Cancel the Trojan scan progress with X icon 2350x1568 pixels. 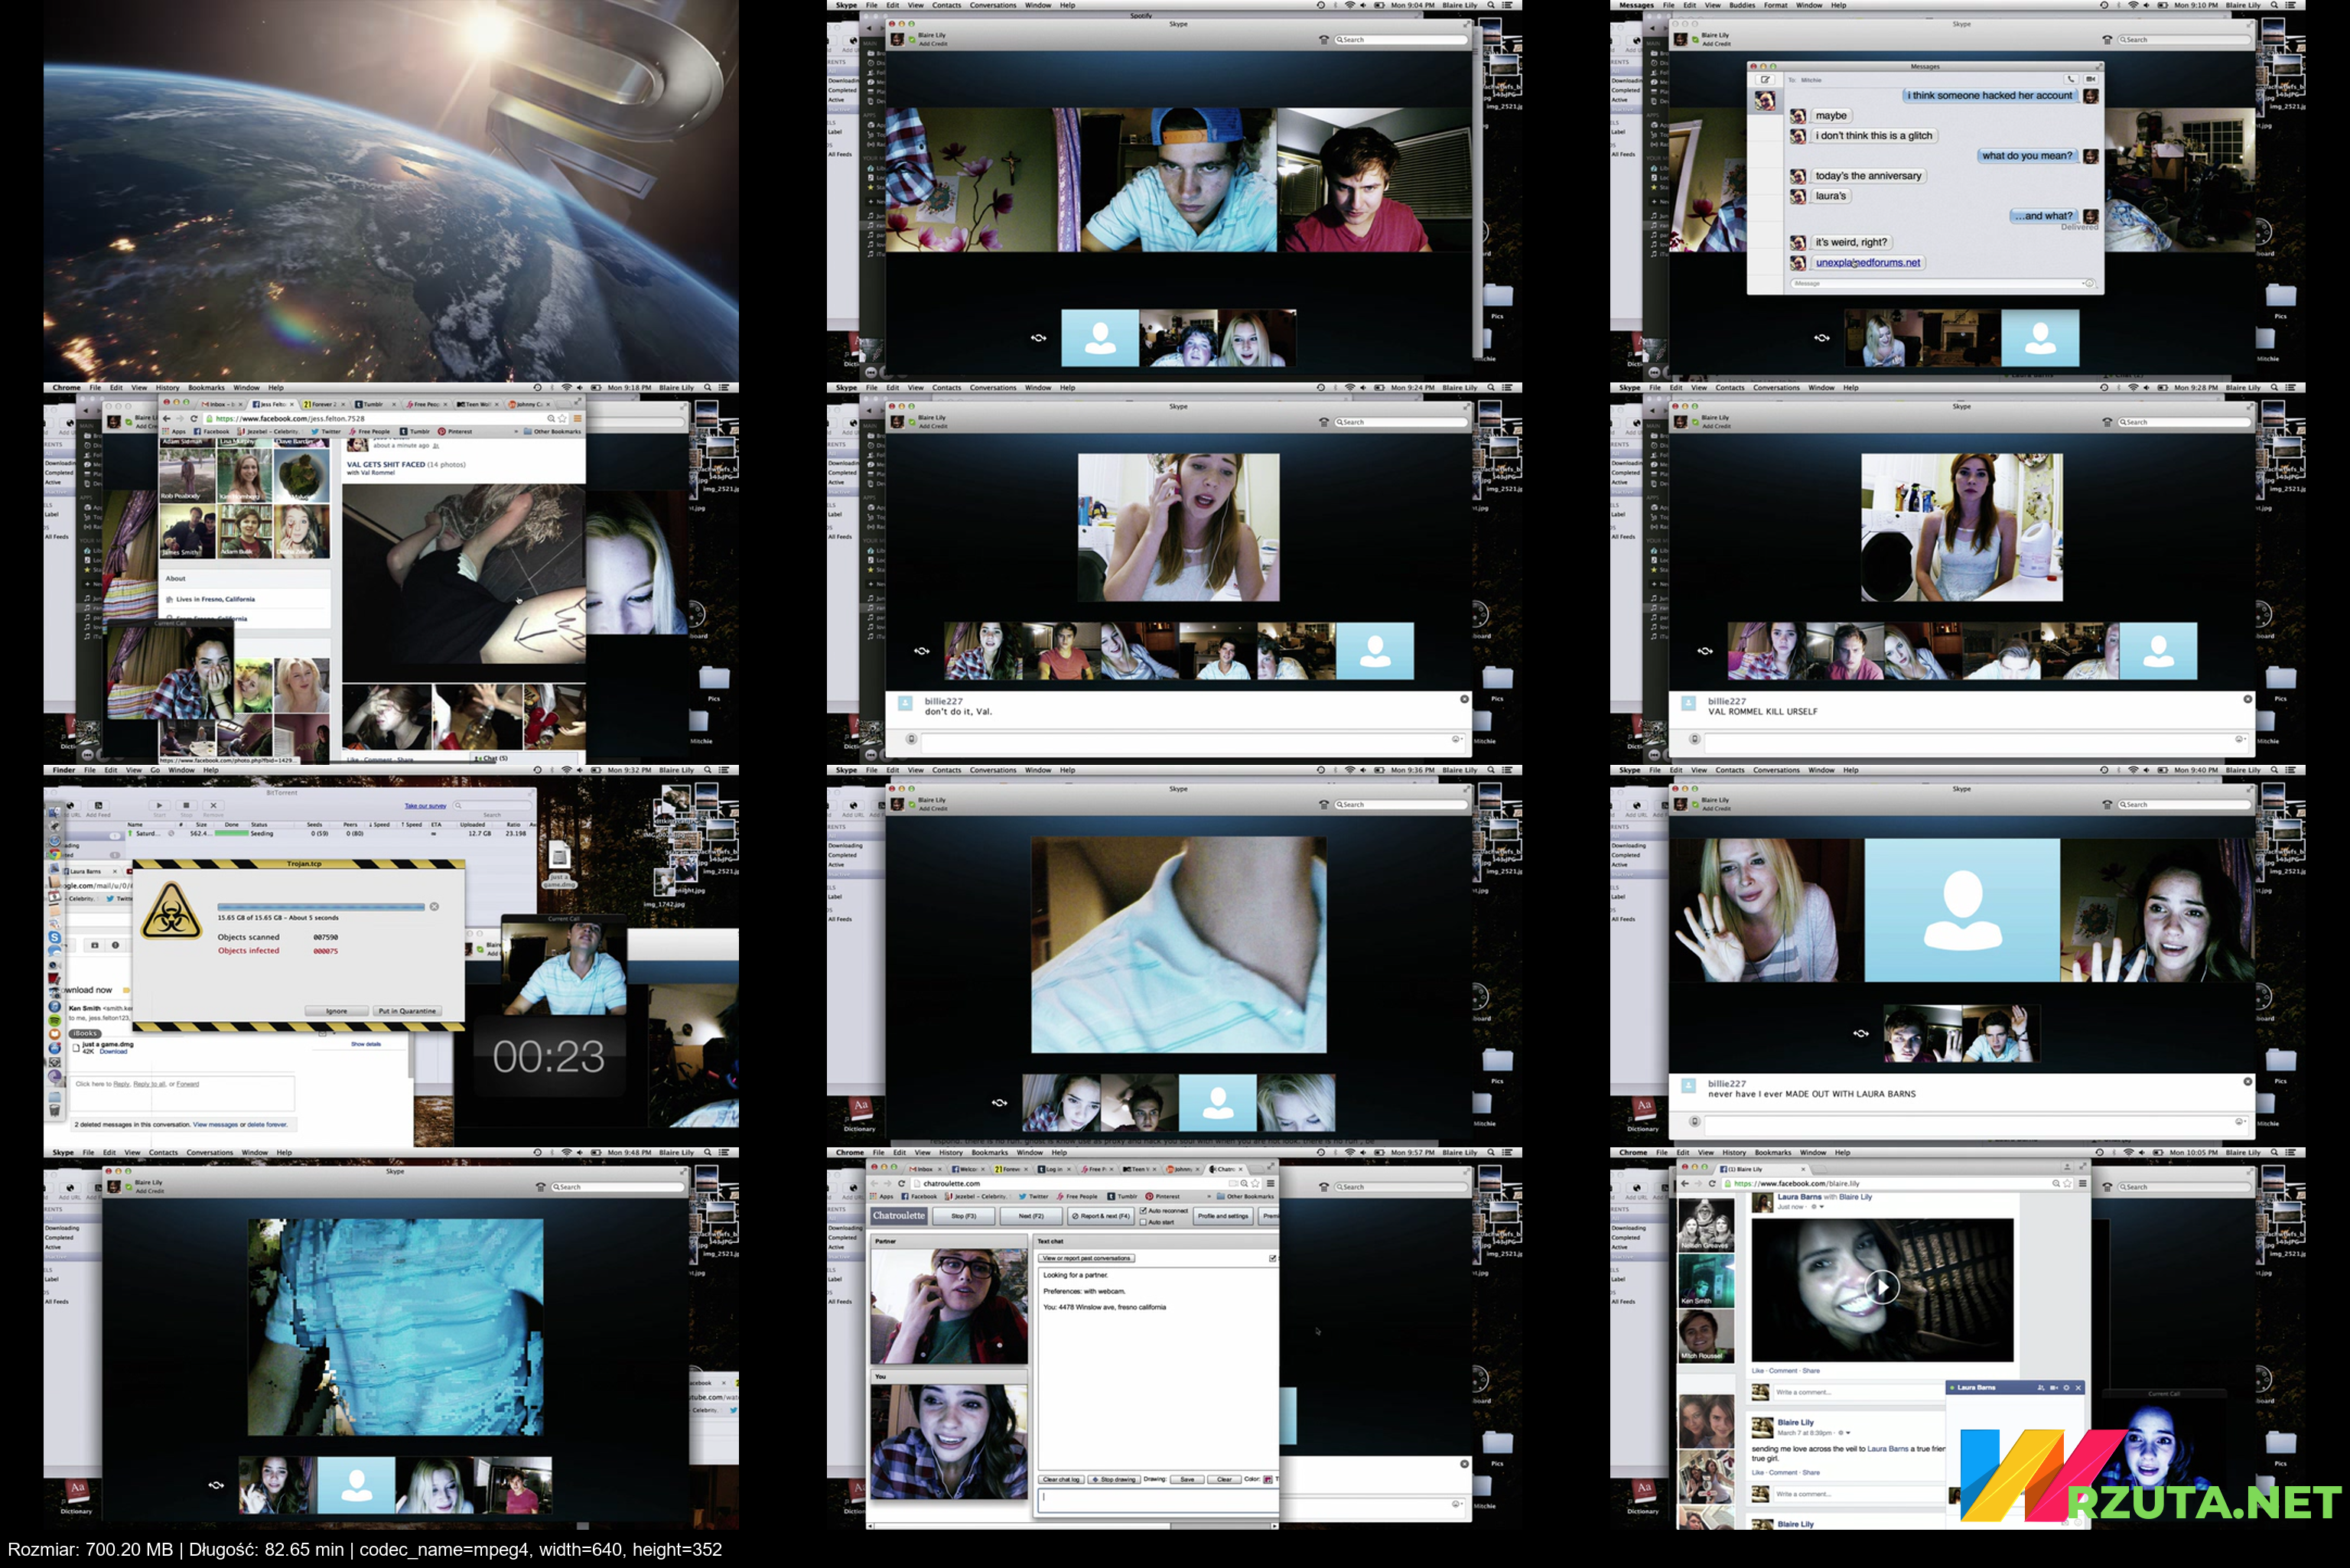[x=434, y=907]
